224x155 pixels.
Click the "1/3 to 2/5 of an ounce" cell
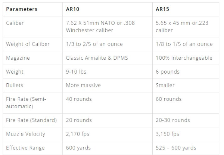click(x=94, y=44)
